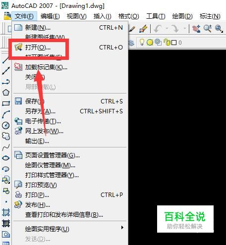
Task: Click the Pan Realtime hand icon
Action: [196, 28]
